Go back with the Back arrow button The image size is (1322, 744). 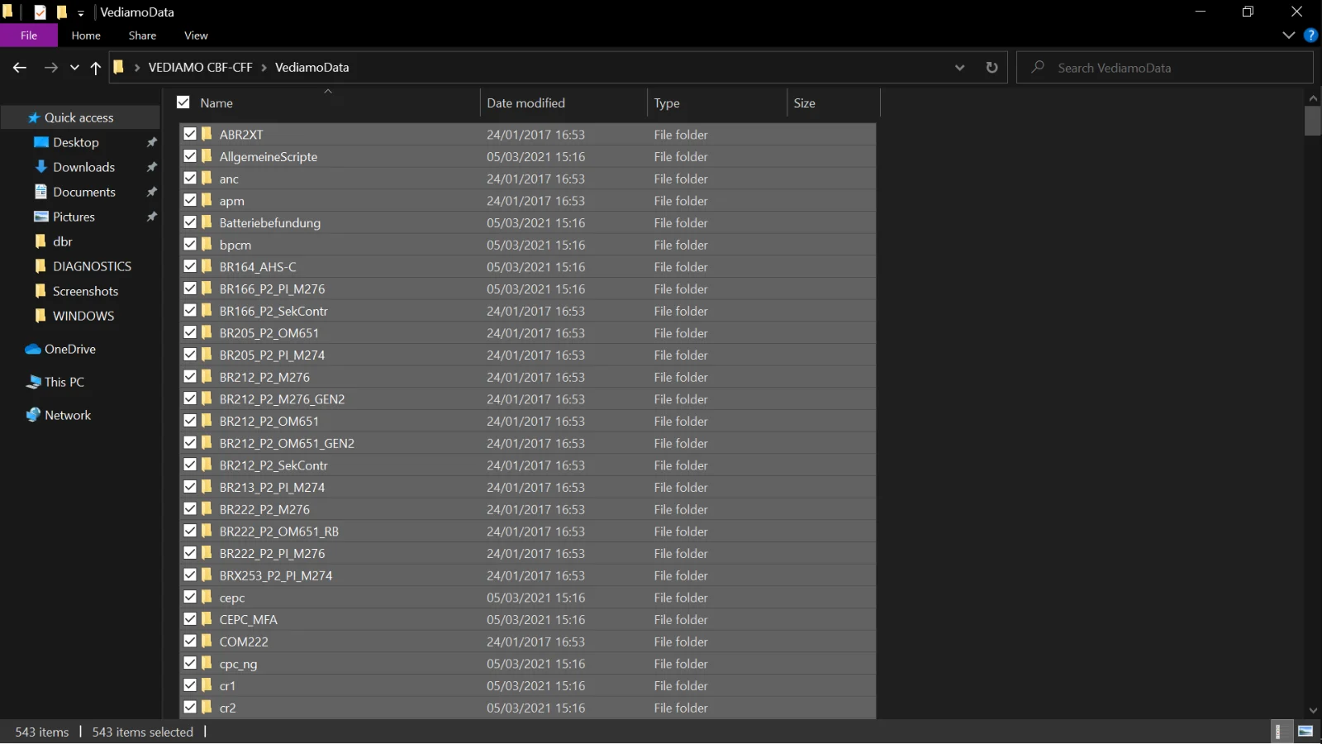click(20, 68)
